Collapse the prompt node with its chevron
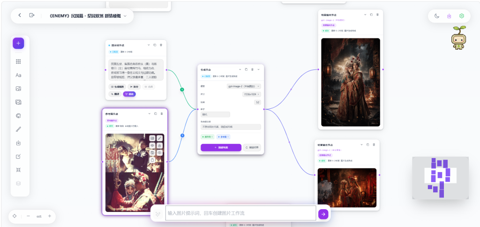Screen dimensions: 480x227 coord(149,45)
